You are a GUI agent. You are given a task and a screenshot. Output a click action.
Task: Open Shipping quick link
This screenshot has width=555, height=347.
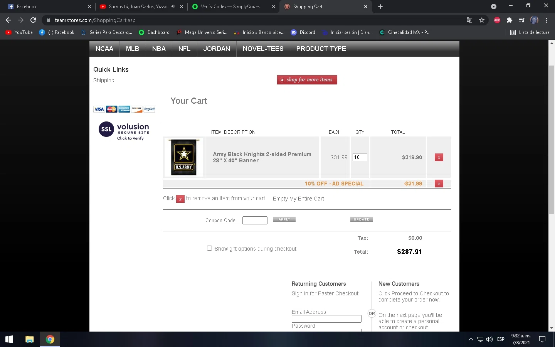point(104,80)
